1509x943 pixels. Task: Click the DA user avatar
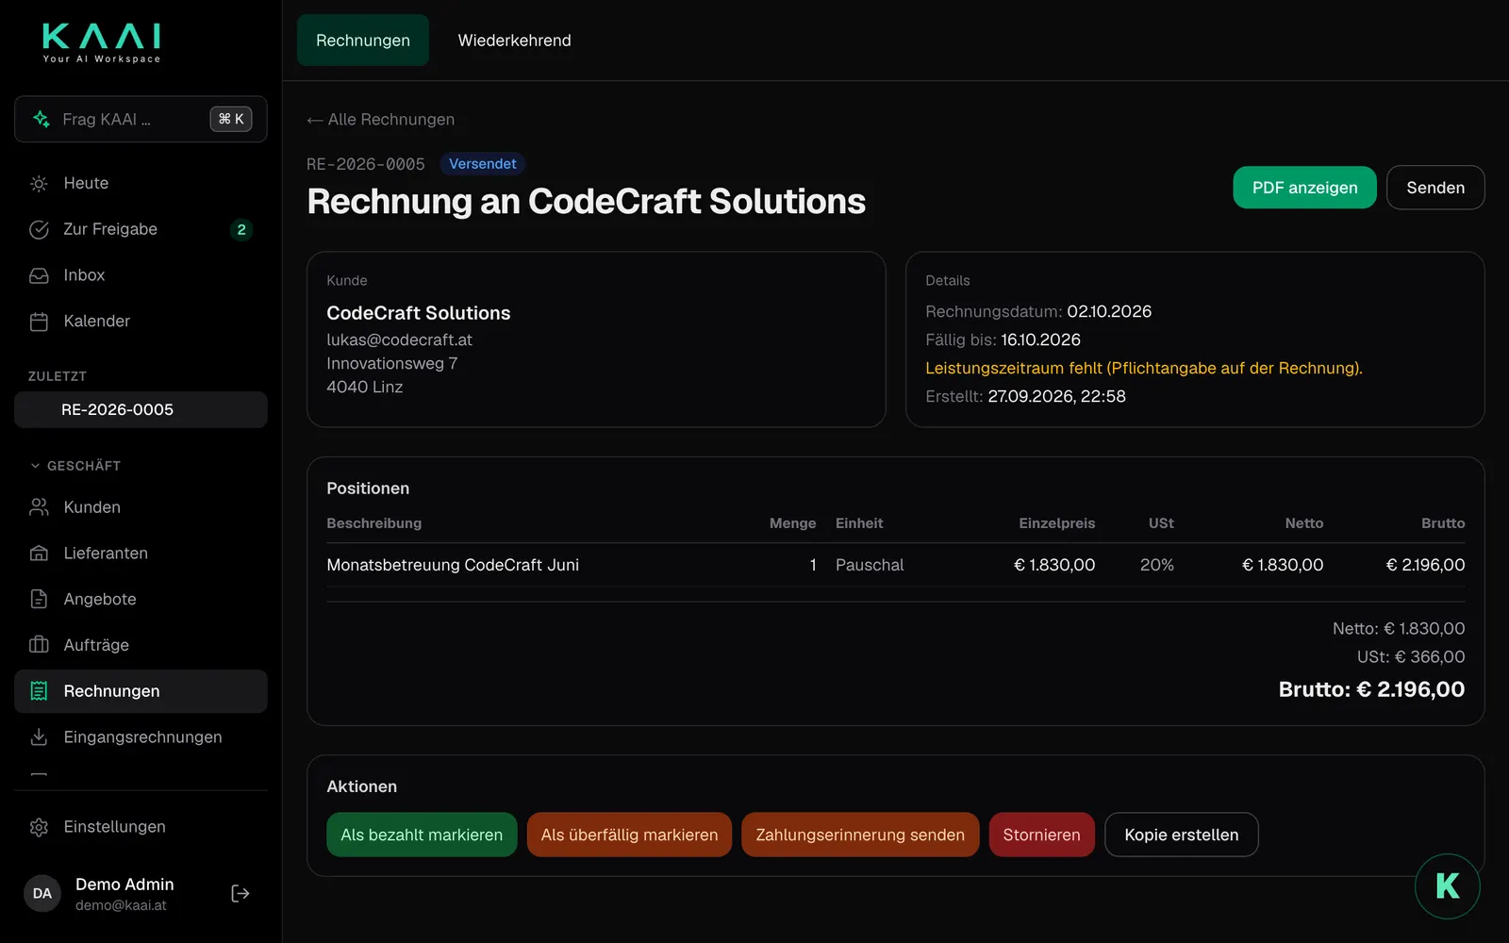coord(42,893)
